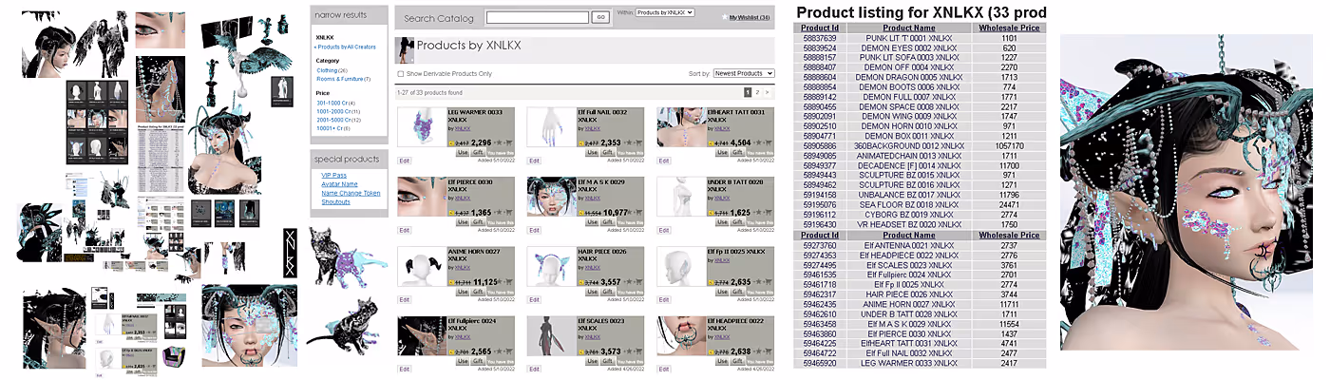Open the Within search scope dropdown
This screenshot has height=380, width=1330.
[664, 12]
